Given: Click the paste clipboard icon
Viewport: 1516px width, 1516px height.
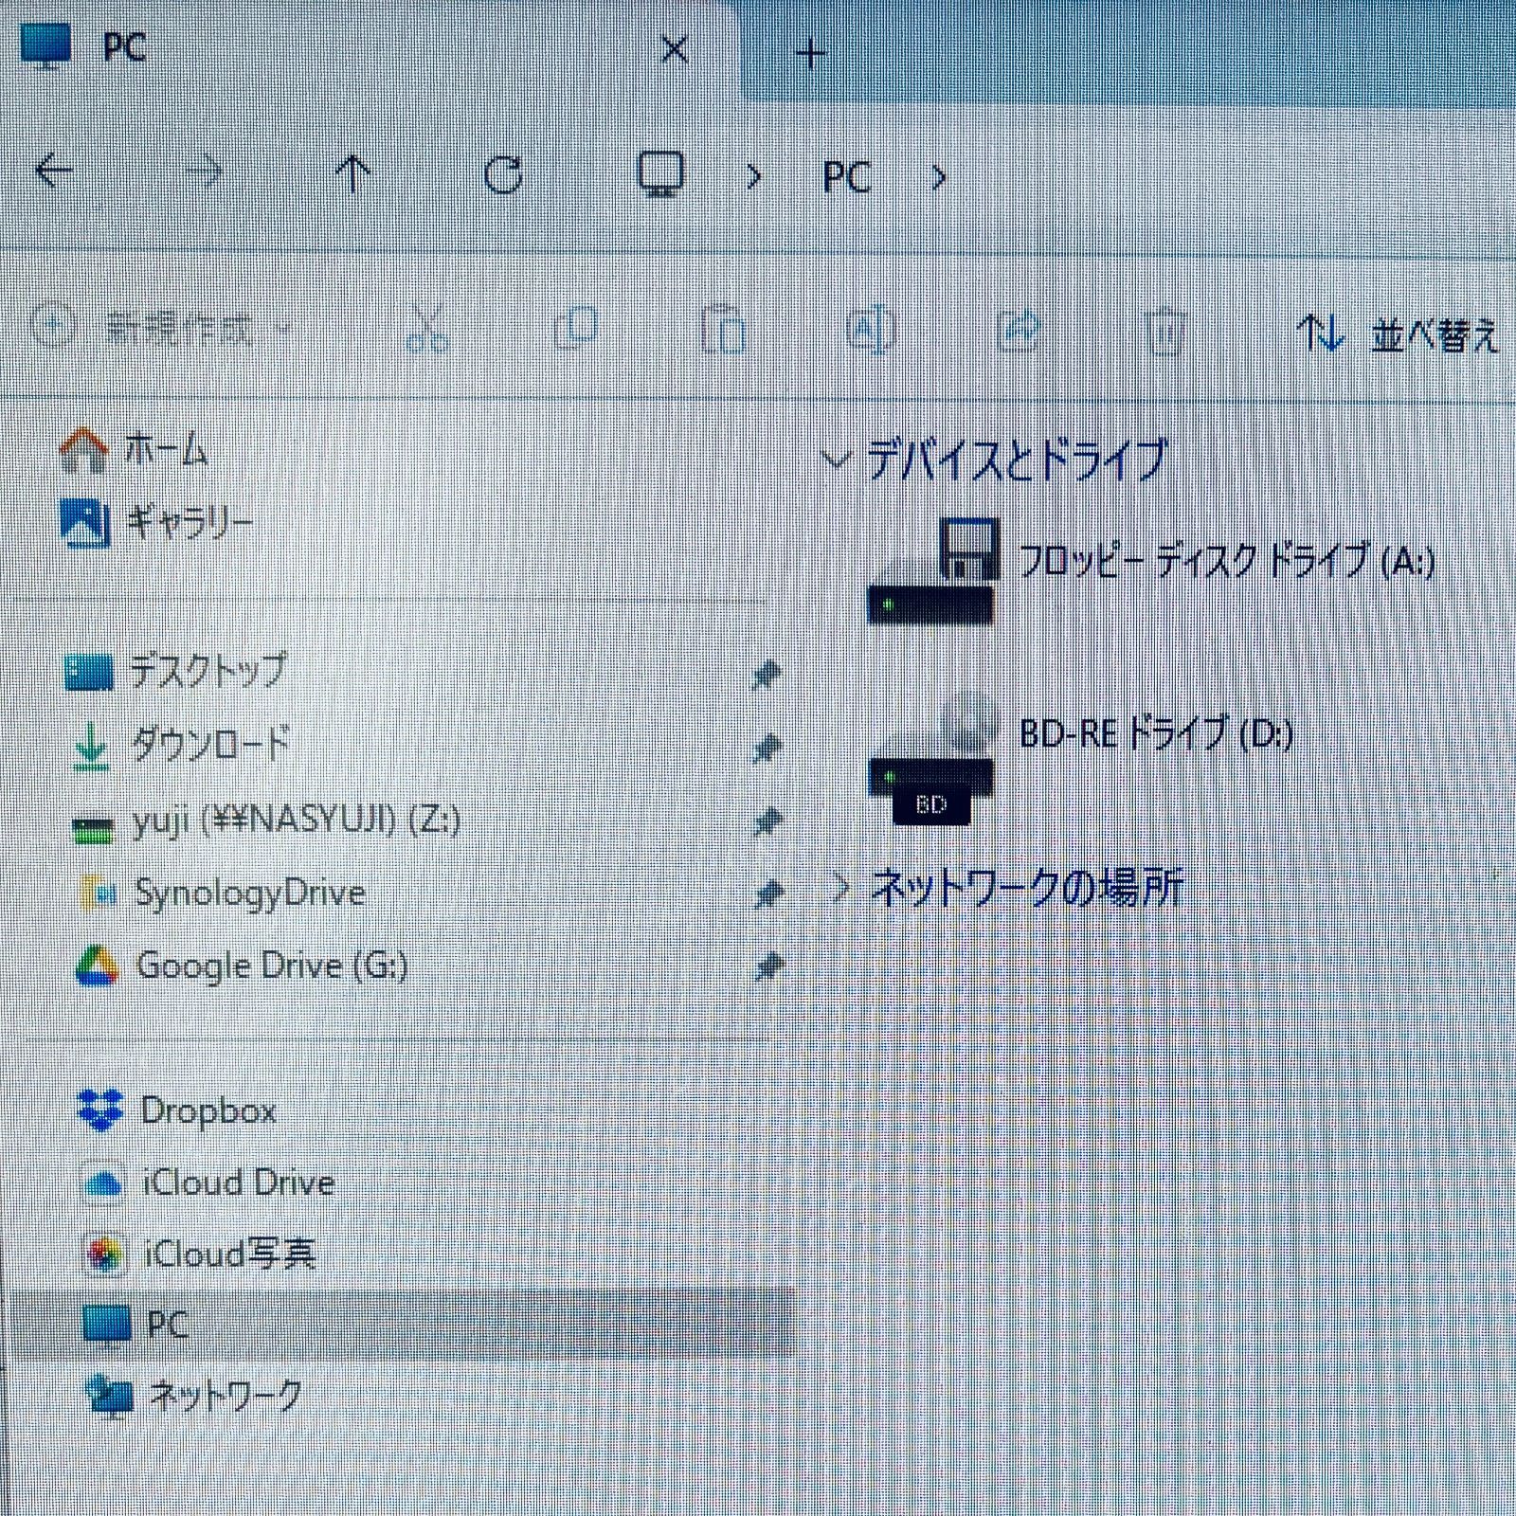Looking at the screenshot, I should 723,329.
